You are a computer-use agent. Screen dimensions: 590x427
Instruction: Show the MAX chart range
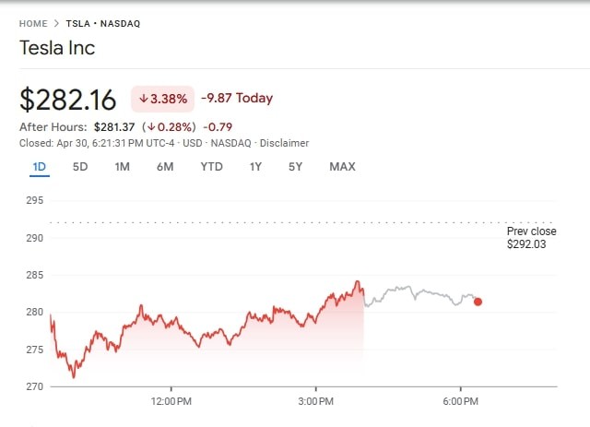coord(342,167)
